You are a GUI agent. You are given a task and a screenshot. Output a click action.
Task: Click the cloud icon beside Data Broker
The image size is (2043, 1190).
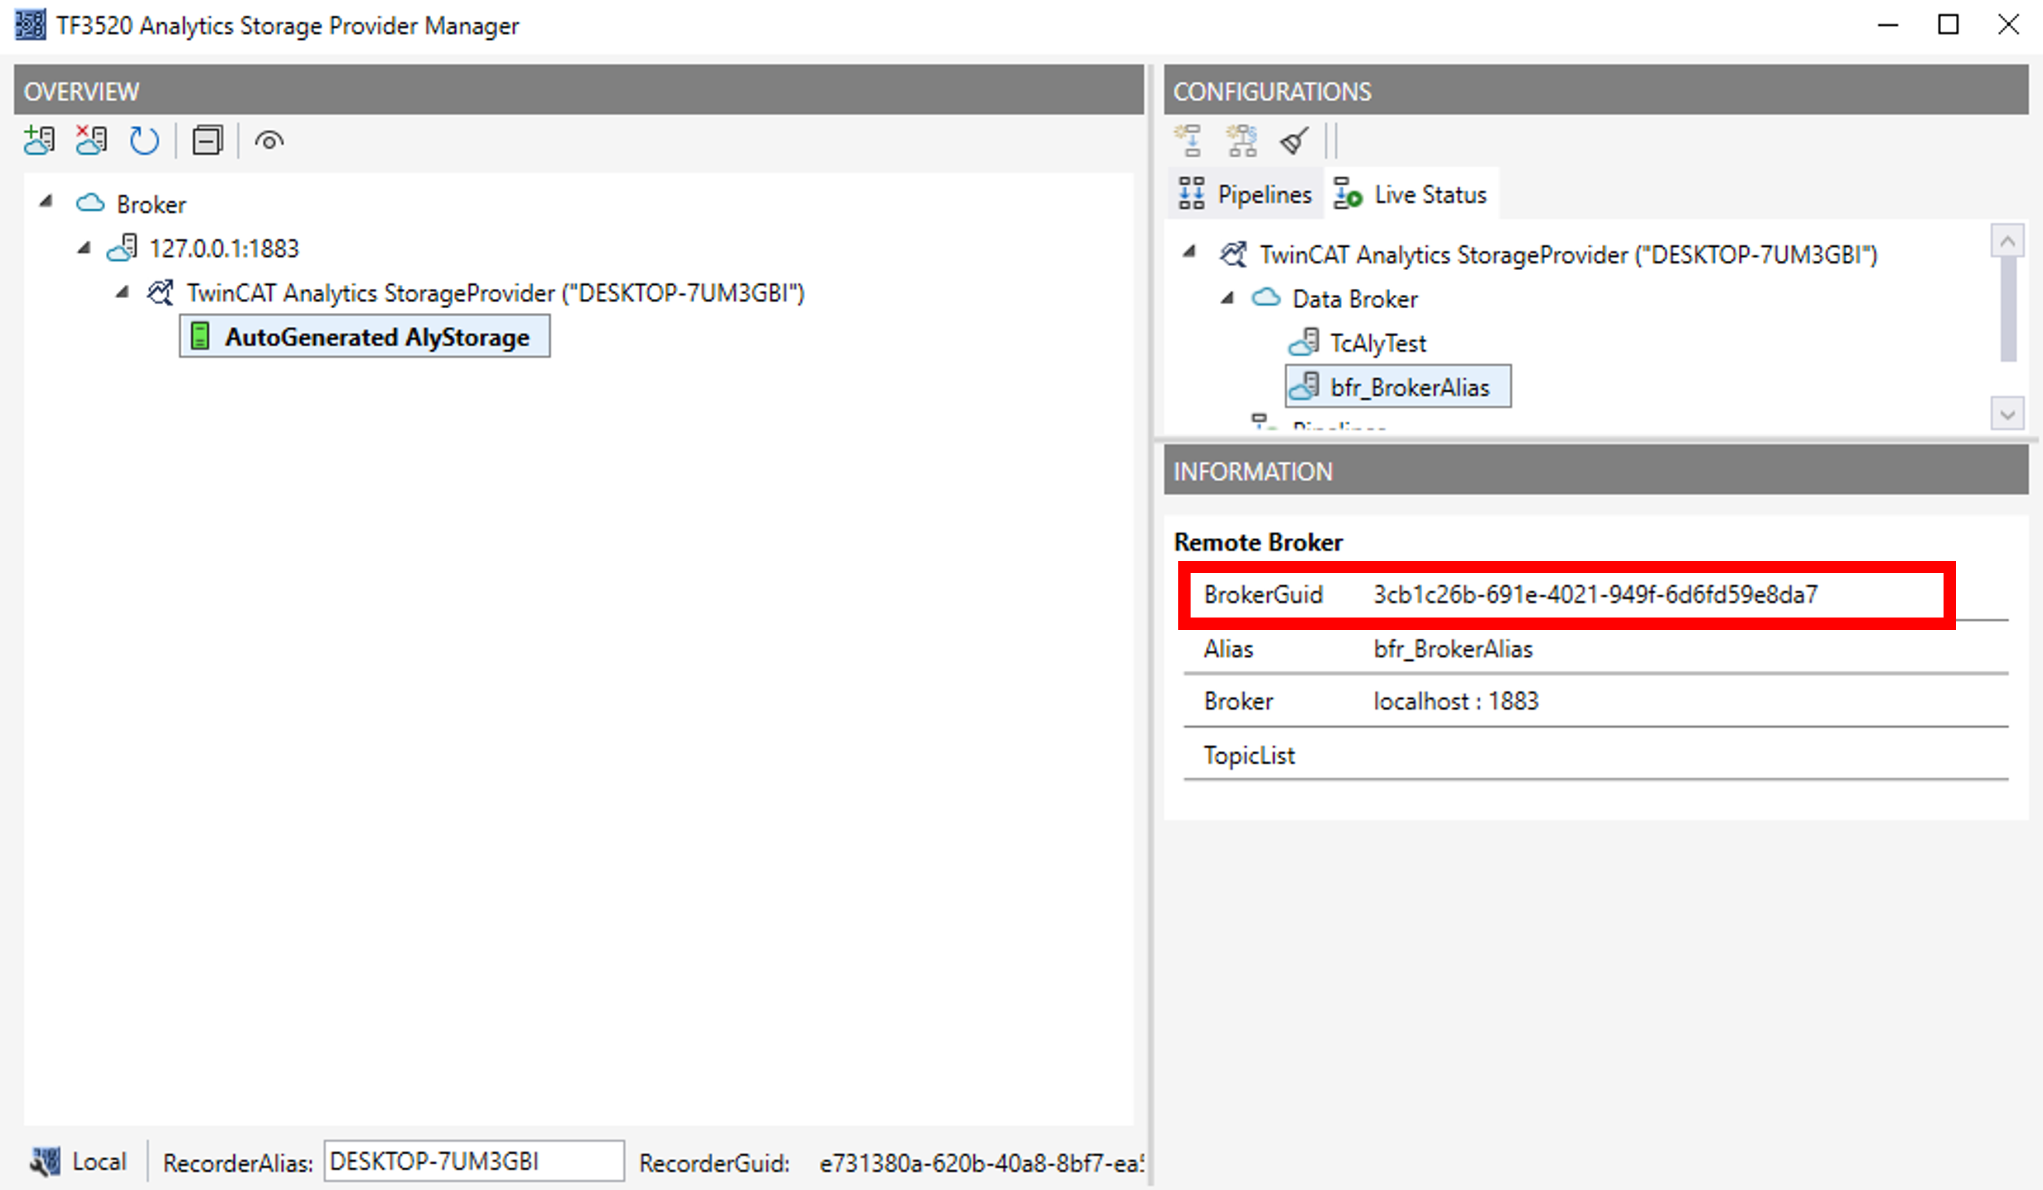click(x=1266, y=297)
